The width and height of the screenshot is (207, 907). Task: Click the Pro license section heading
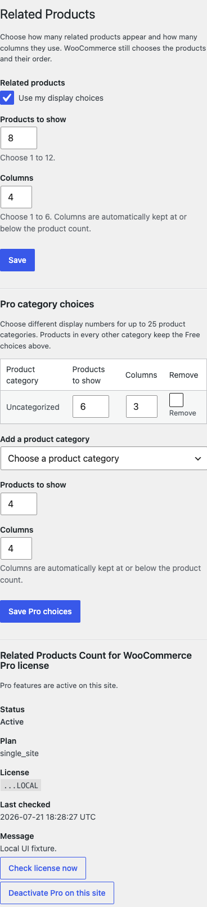point(96,660)
